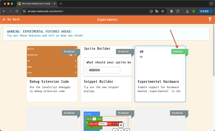Open the browser Extensions puzzle icon

178,11
